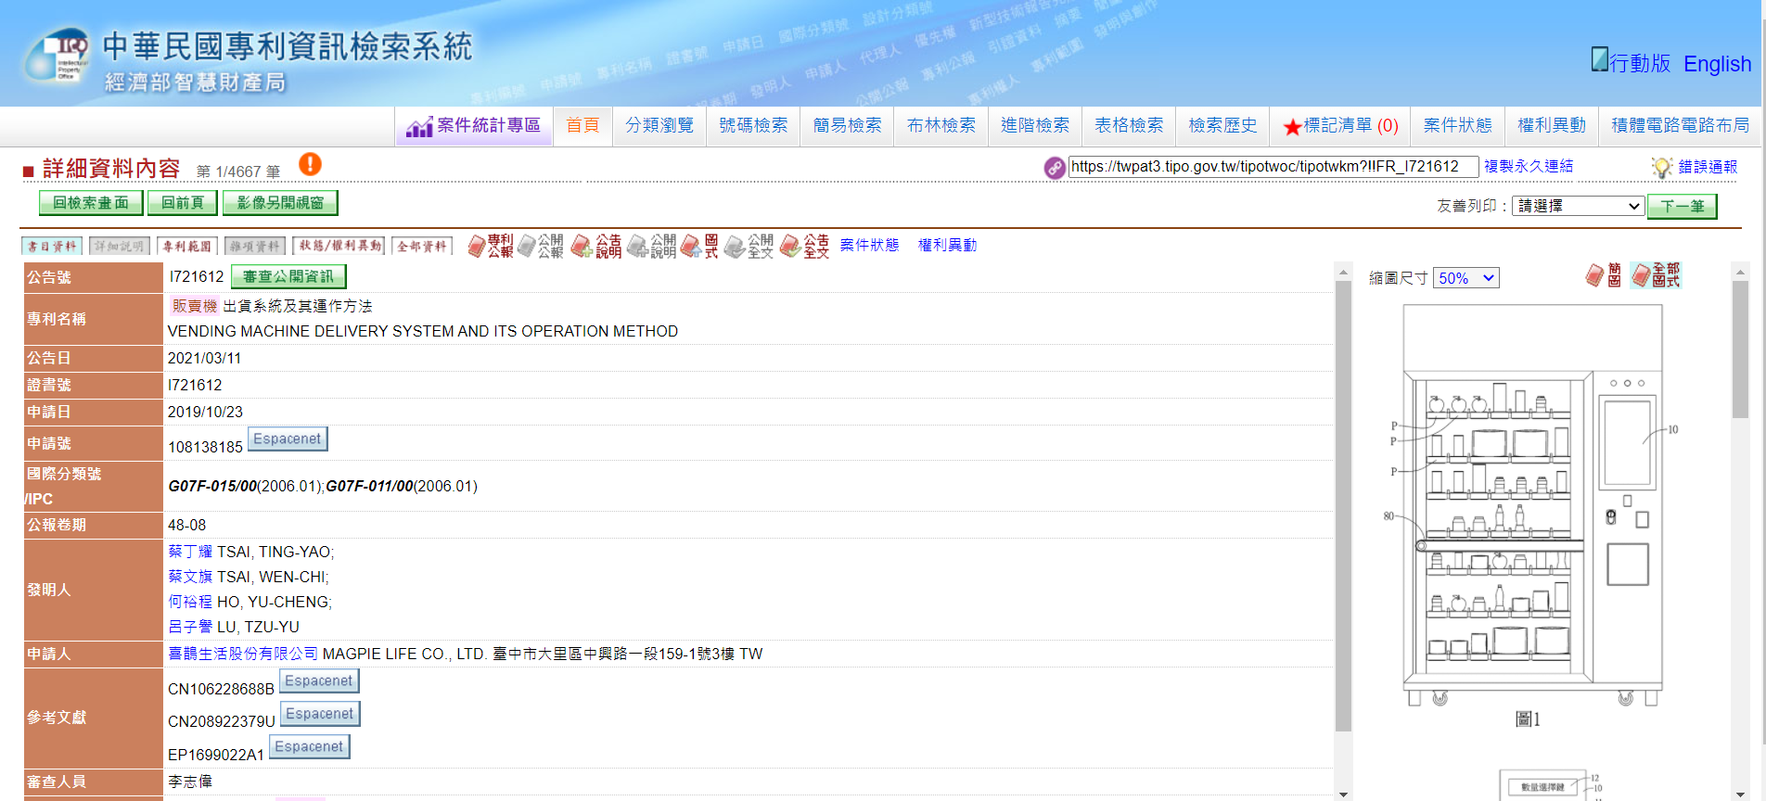The width and height of the screenshot is (1766, 801).
Task: Select the 全部圖式 all drawings icon
Action: [x=1656, y=275]
